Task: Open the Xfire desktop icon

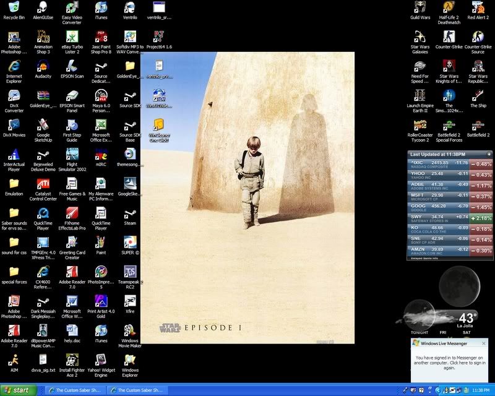Action: tap(130, 301)
